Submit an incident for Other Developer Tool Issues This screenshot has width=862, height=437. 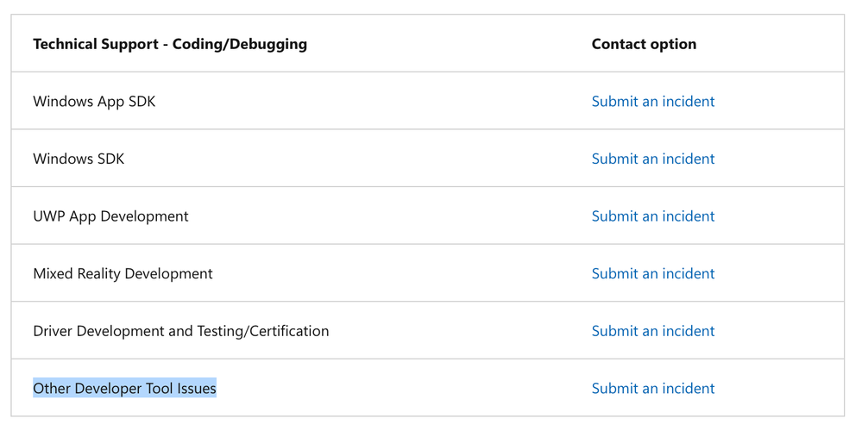pyautogui.click(x=652, y=389)
